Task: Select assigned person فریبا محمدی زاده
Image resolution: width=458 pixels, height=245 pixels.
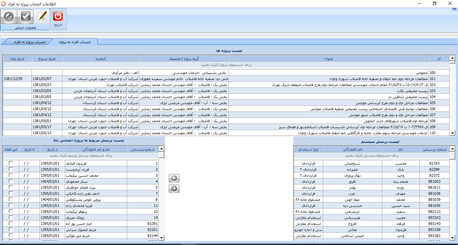Action: coord(81,206)
